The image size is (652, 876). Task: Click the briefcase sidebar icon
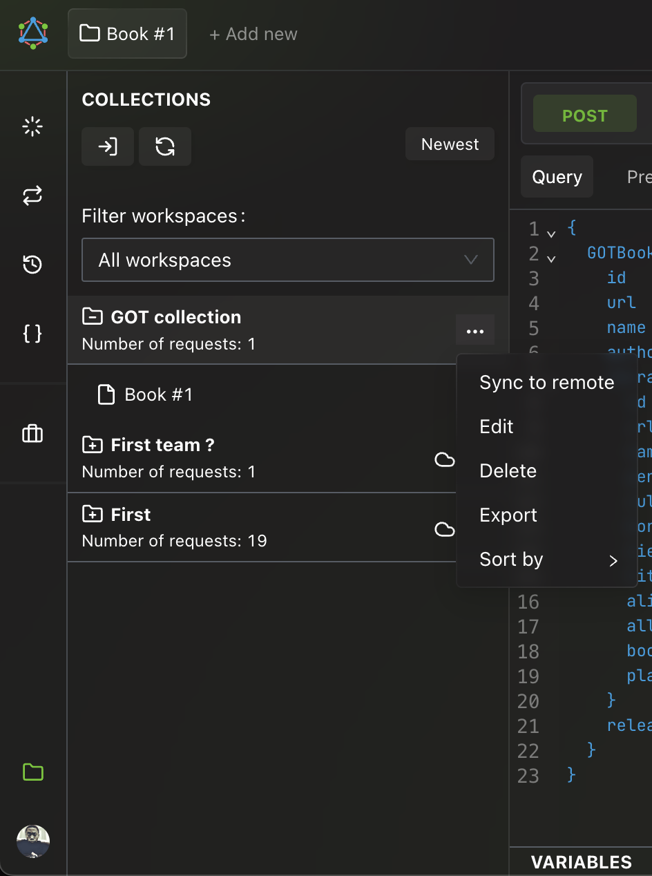tap(32, 434)
